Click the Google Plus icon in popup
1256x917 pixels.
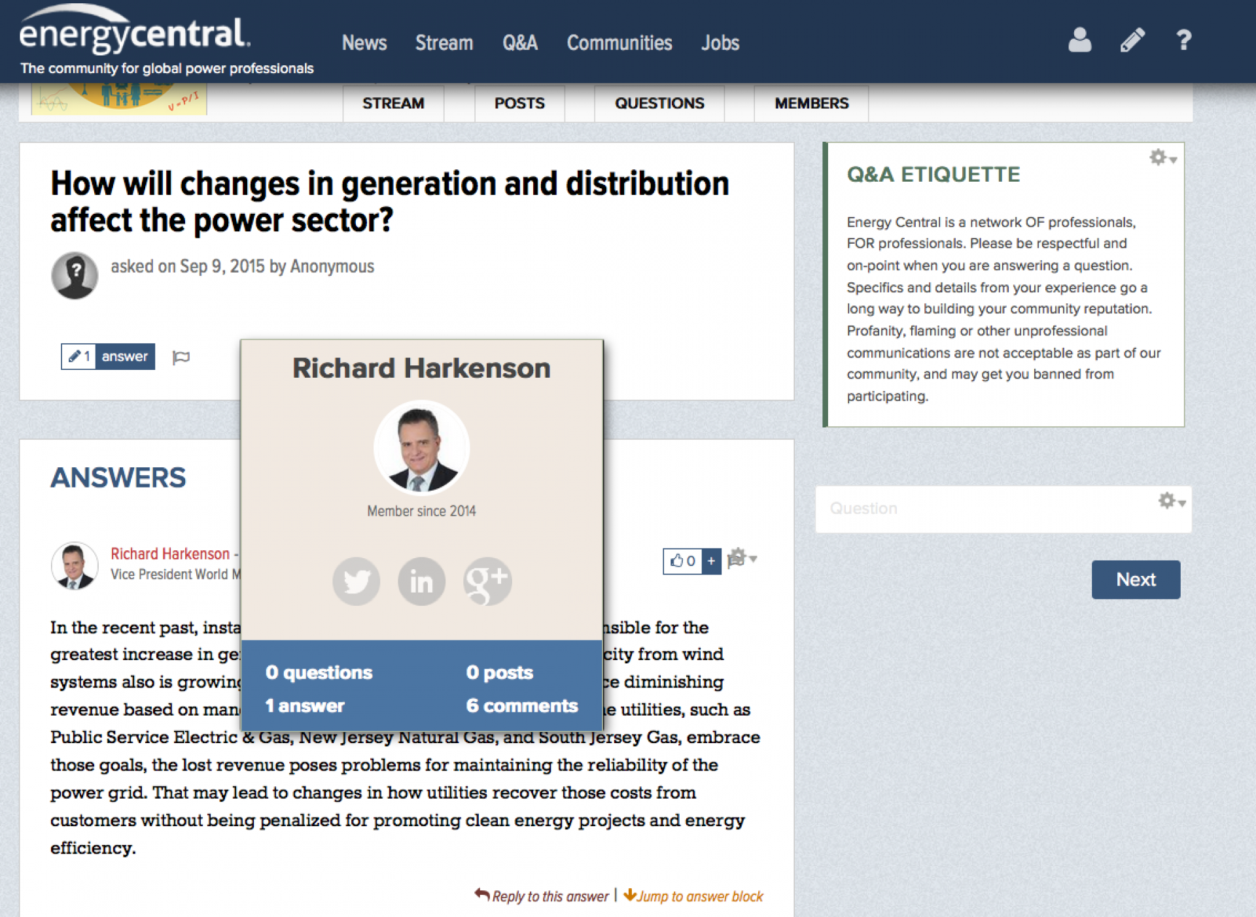coord(487,581)
